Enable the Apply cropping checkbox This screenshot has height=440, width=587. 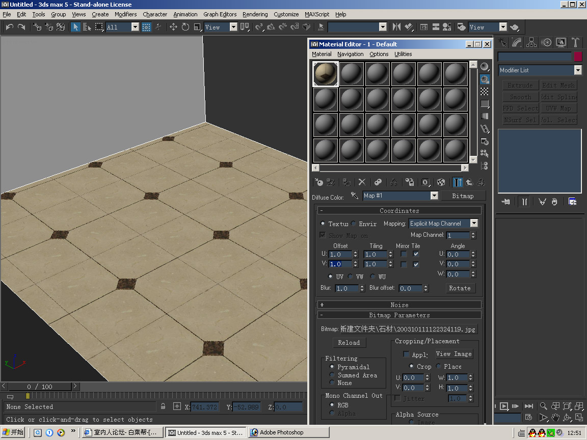point(406,354)
